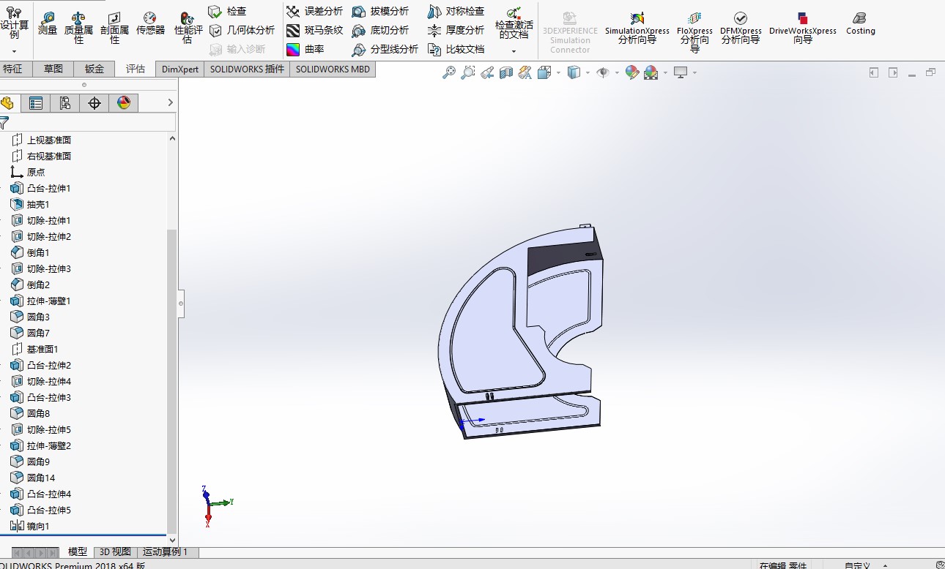Toggle the Section View icon
This screenshot has height=569, width=945.
click(506, 72)
